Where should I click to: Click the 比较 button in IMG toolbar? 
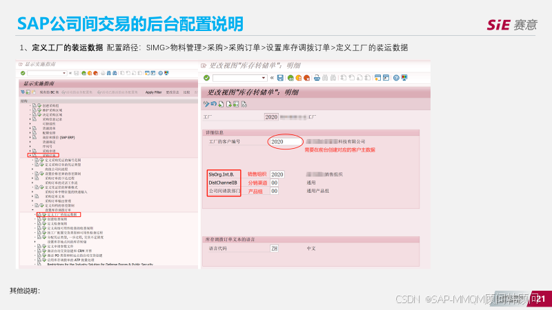[186, 92]
